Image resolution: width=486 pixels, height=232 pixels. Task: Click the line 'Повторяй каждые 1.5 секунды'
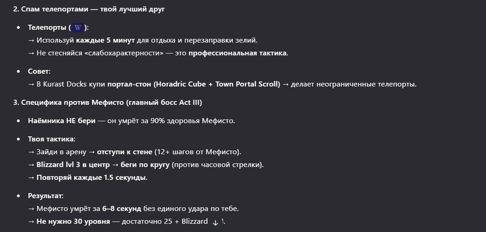92,178
